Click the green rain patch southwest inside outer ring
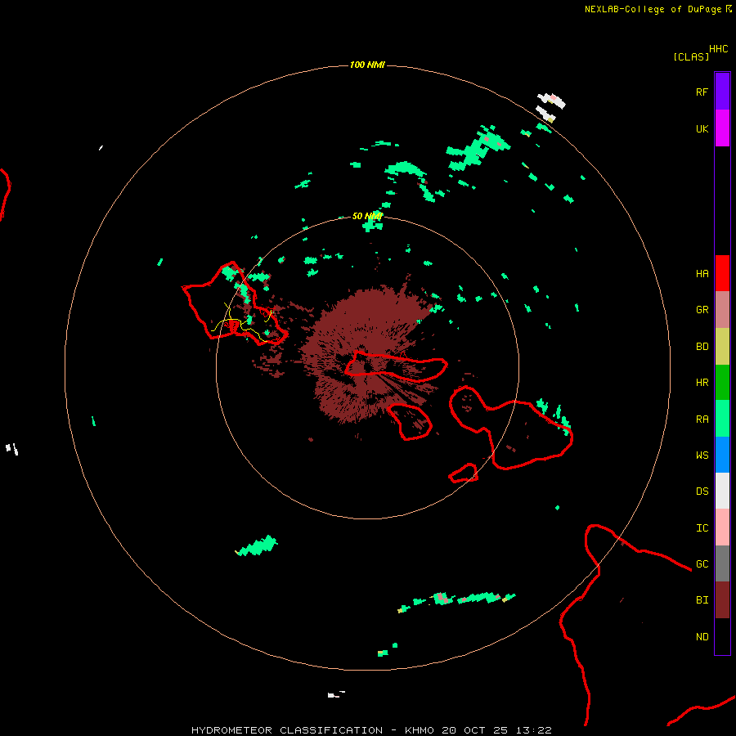Viewport: 736px width, 736px height. [257, 546]
